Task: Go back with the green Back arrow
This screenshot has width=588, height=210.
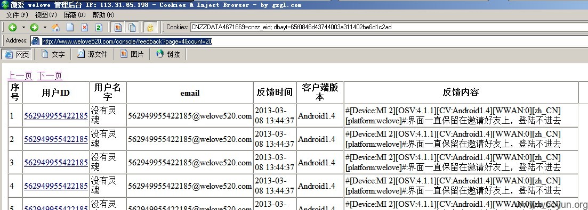Action: tap(12, 27)
